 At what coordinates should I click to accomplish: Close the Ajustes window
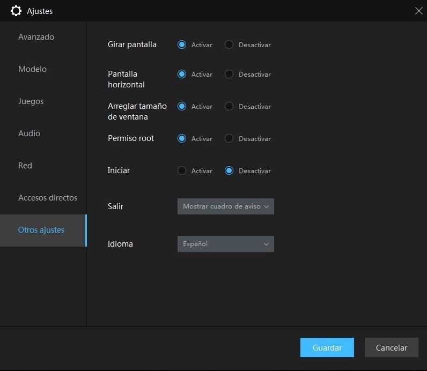[418, 11]
